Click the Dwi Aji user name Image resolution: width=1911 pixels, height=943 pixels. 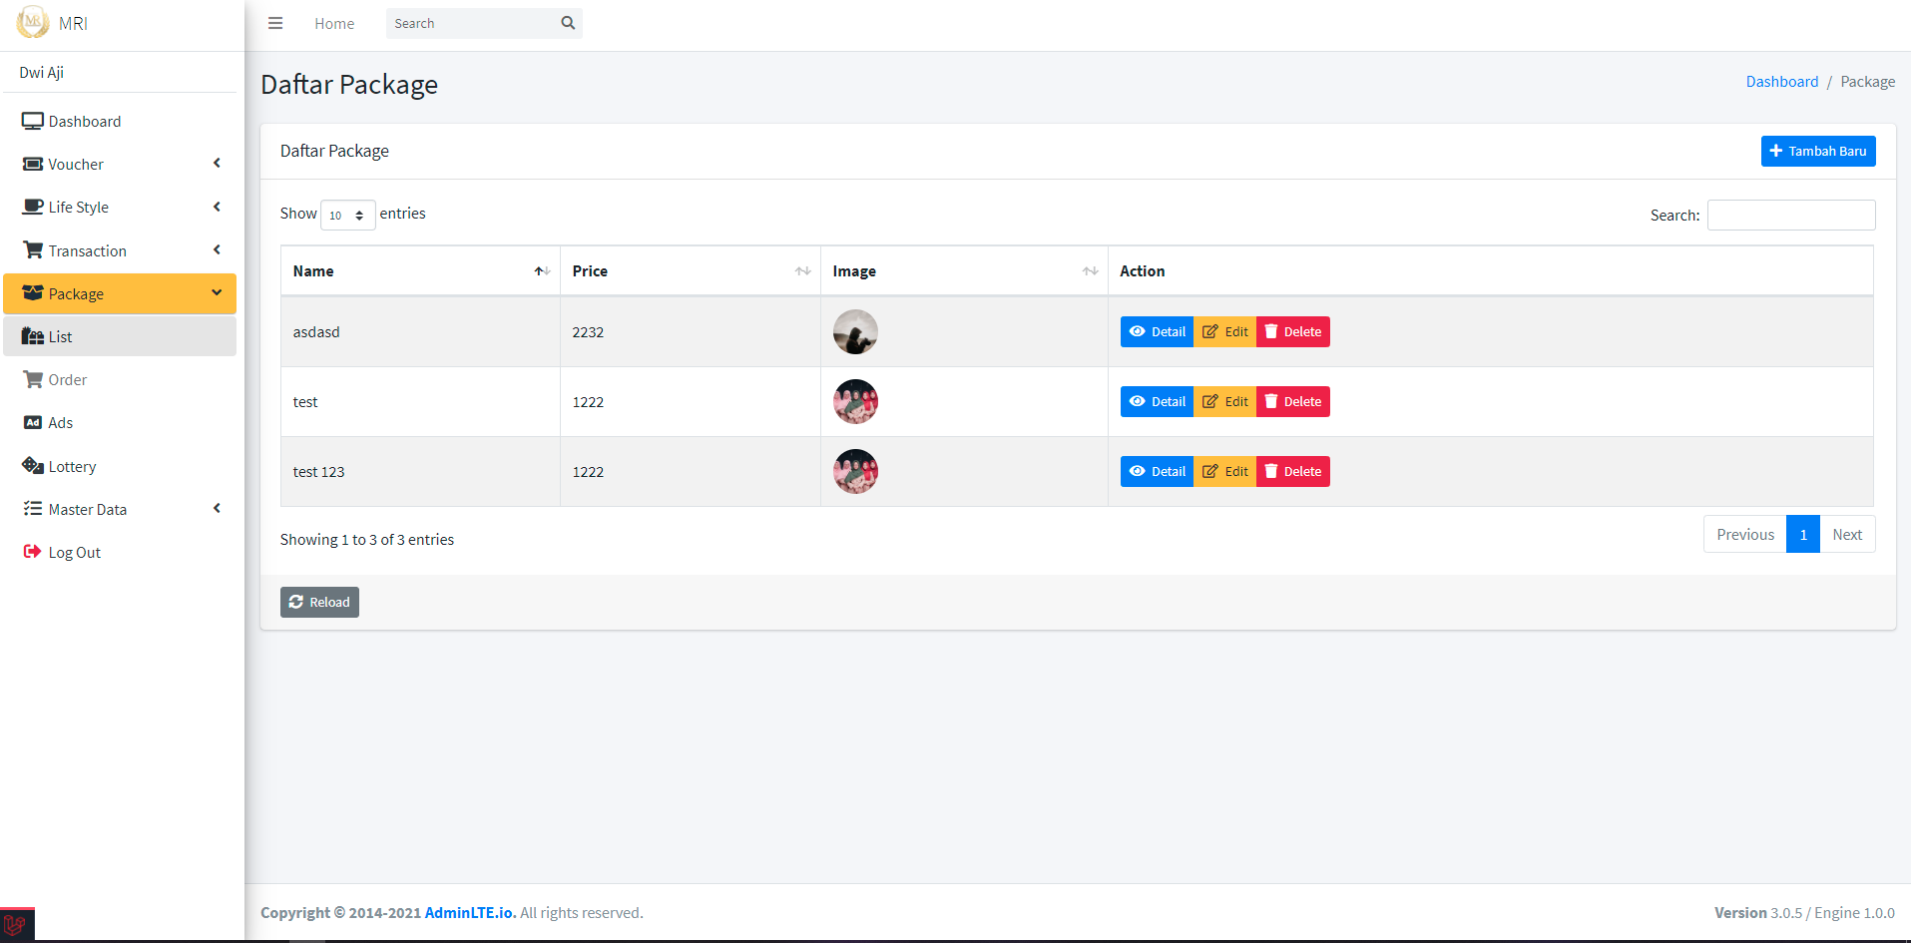[x=42, y=72]
